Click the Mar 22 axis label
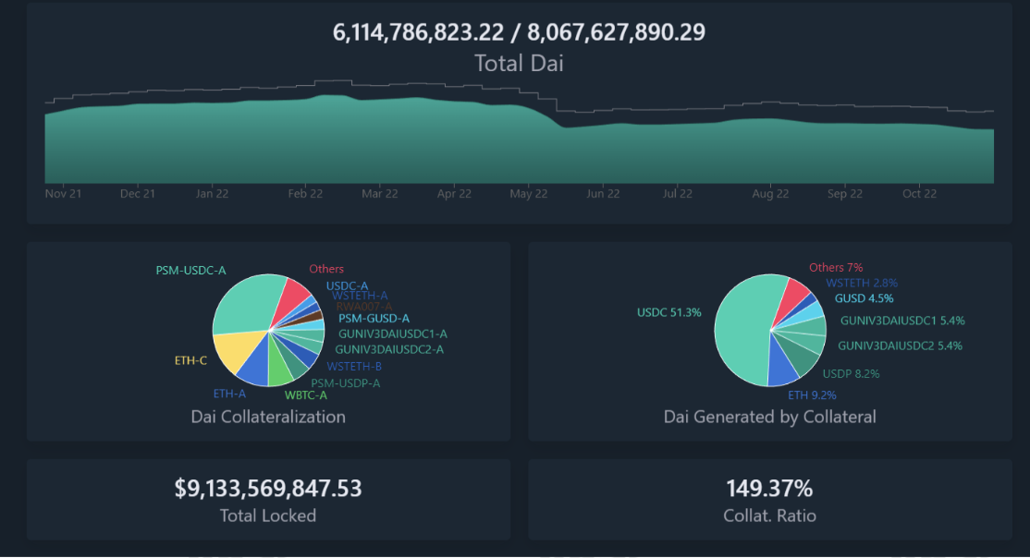The width and height of the screenshot is (1030, 558). (x=380, y=194)
